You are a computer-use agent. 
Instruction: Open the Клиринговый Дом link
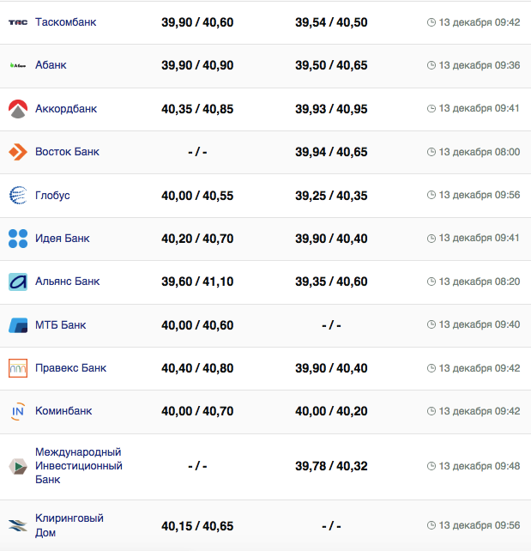[69, 525]
